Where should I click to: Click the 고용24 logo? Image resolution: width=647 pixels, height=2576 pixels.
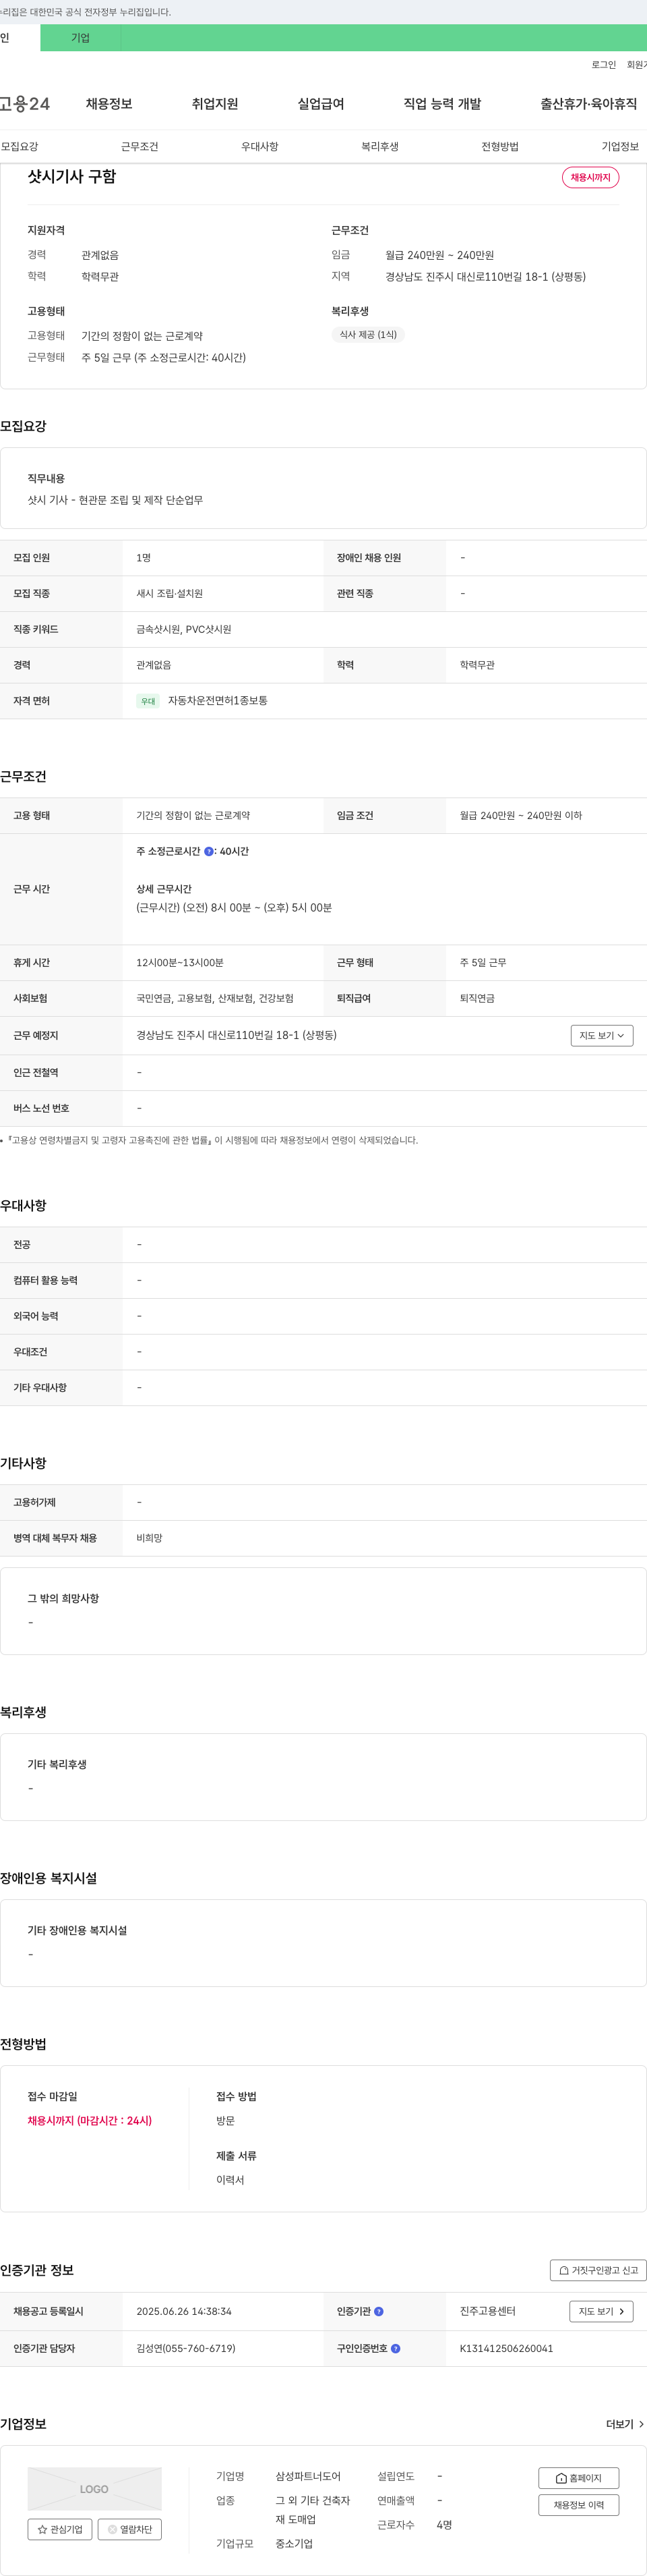25,104
